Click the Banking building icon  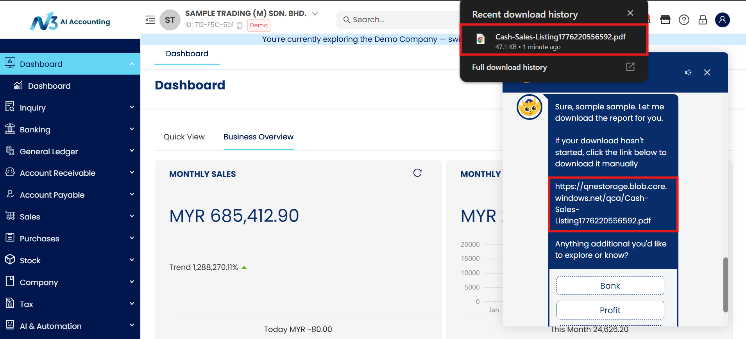(10, 128)
